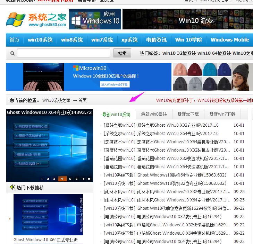Click the speaker icon next to 热门下载推荐
Image resolution: width=253 pixels, height=244 pixels.
pyautogui.click(x=12, y=187)
